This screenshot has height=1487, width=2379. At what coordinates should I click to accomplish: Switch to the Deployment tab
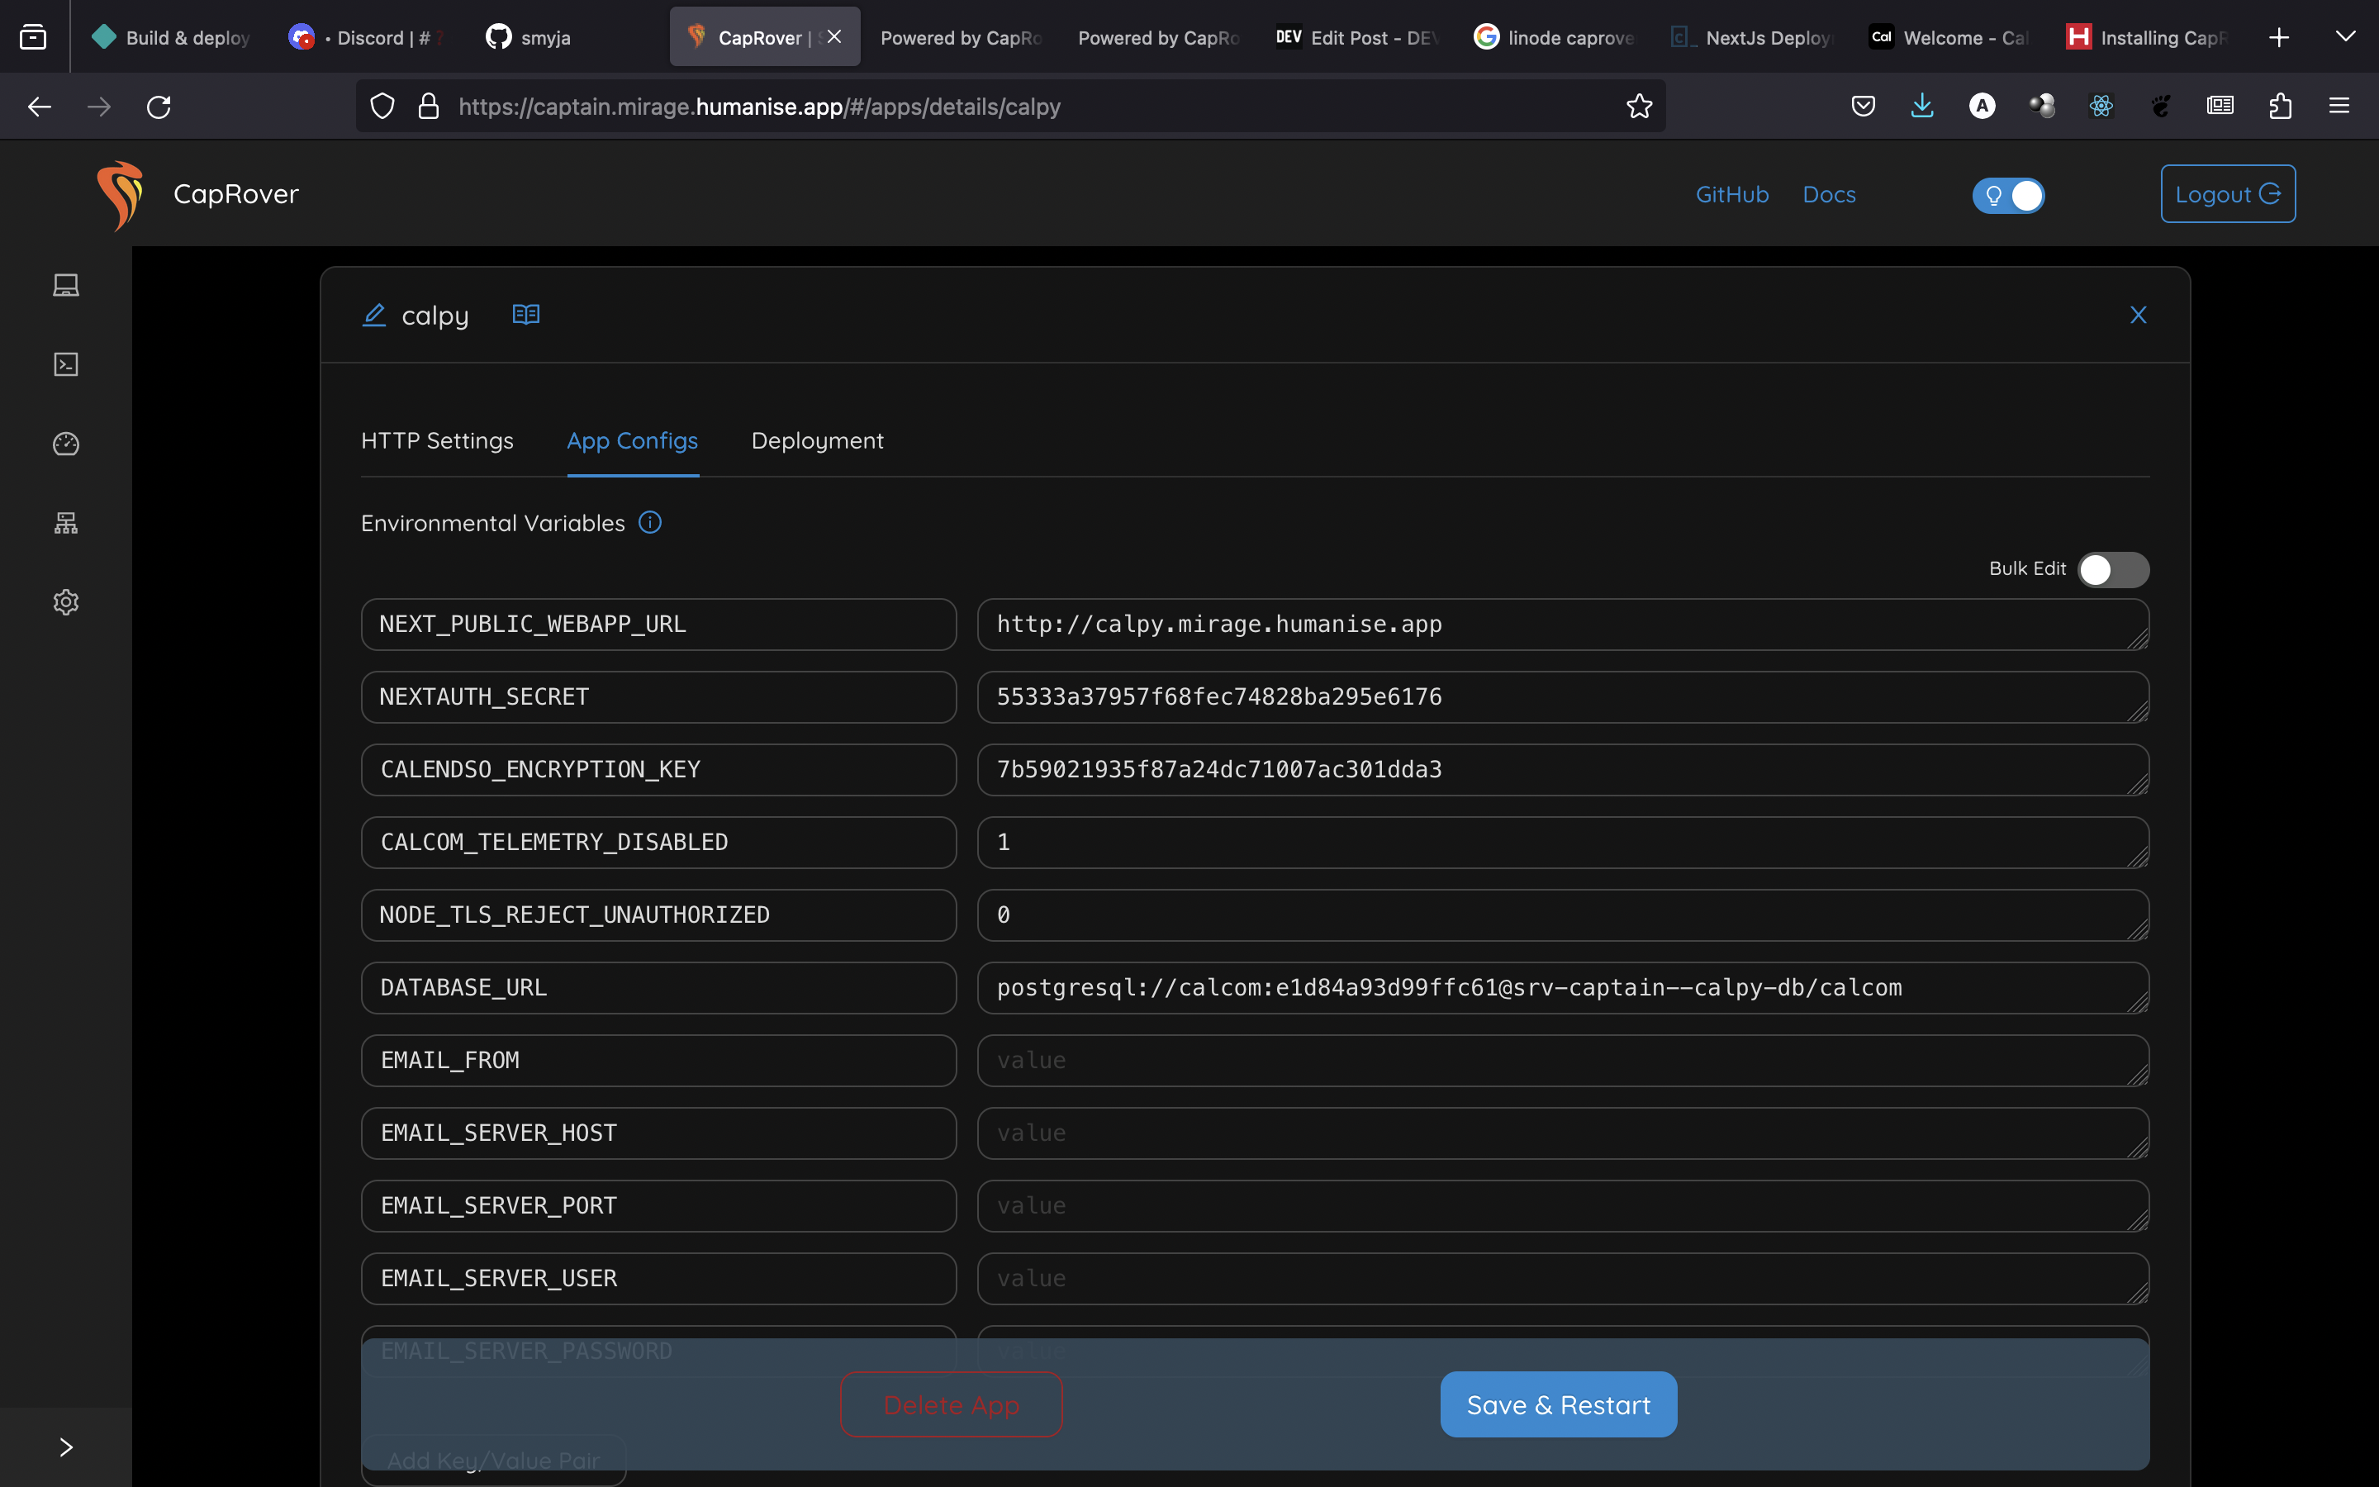click(x=817, y=440)
